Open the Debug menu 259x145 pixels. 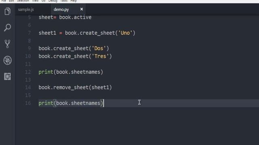[x=53, y=1]
